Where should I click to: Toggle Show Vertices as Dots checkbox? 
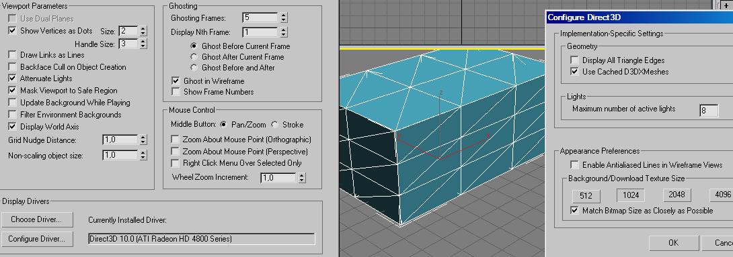(13, 31)
